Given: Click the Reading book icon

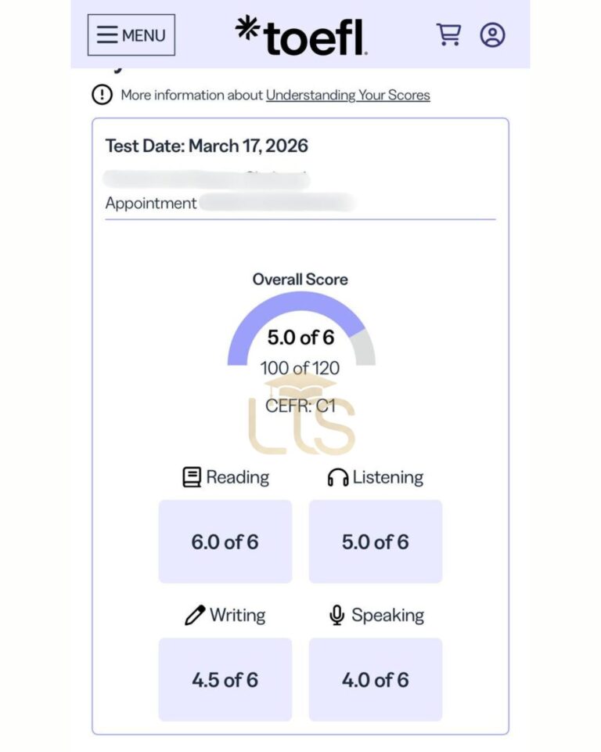Looking at the screenshot, I should [x=192, y=477].
